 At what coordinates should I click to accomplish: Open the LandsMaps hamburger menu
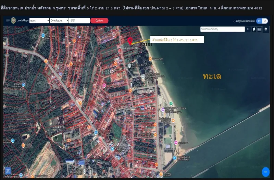pyautogui.click(x=8, y=20)
